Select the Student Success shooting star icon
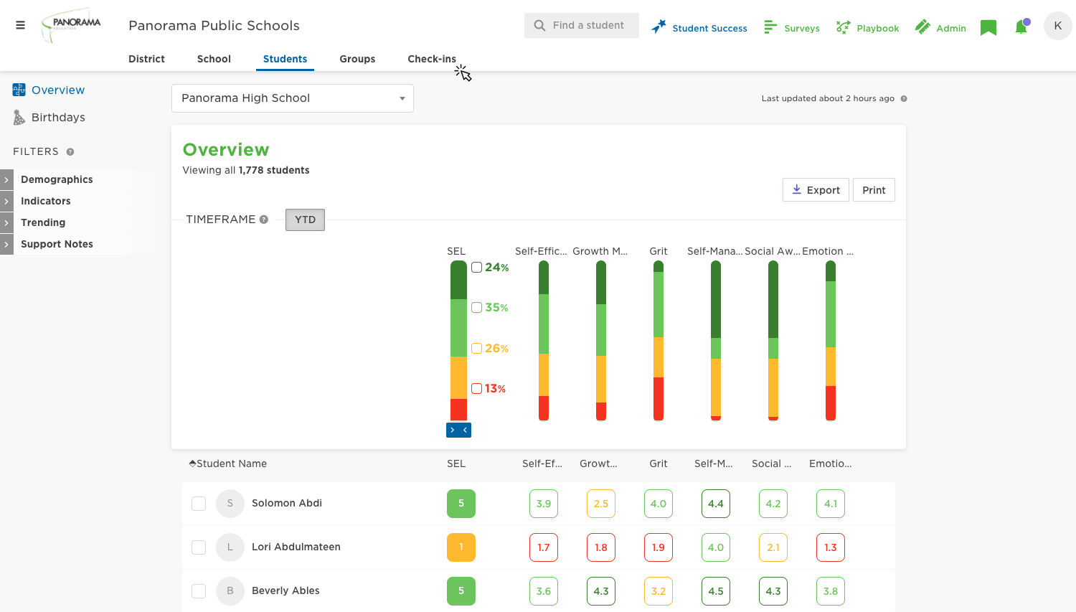The image size is (1076, 612). 657,27
